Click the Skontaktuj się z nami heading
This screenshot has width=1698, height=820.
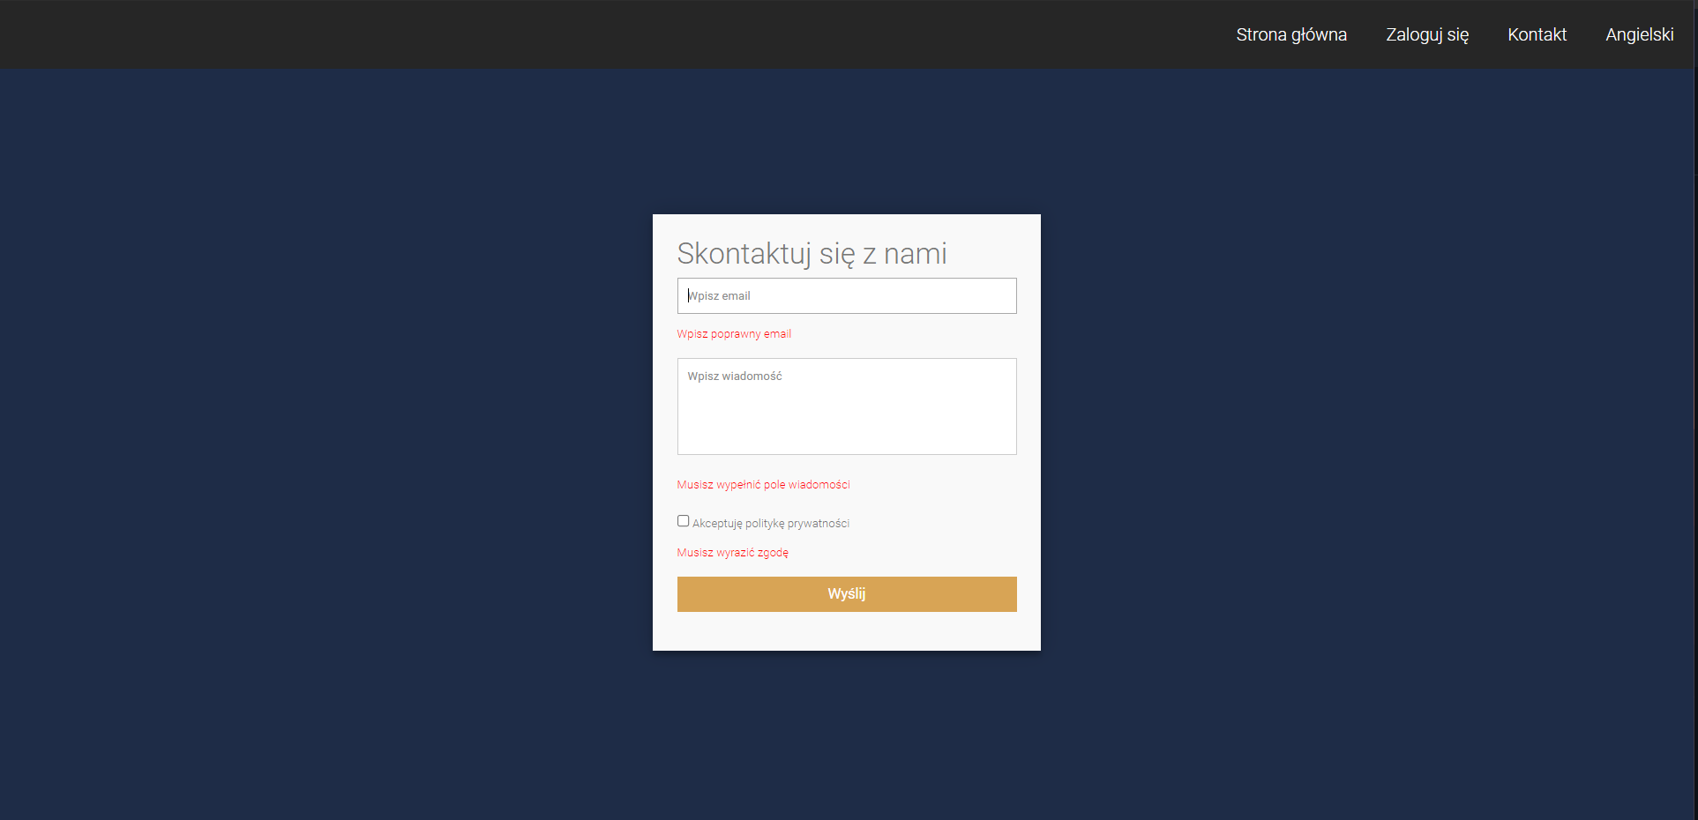[812, 254]
